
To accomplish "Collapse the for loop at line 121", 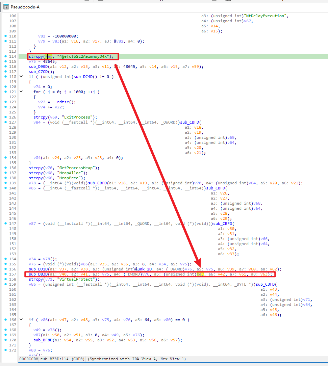I will click(21, 91).
